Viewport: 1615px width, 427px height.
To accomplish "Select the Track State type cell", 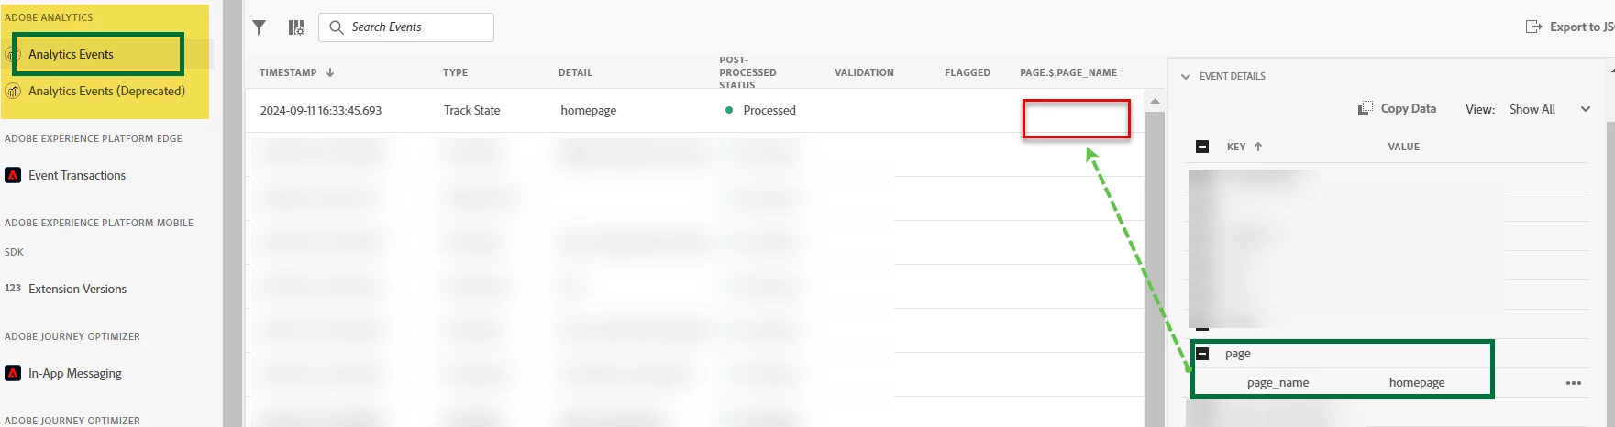I will click(x=472, y=110).
